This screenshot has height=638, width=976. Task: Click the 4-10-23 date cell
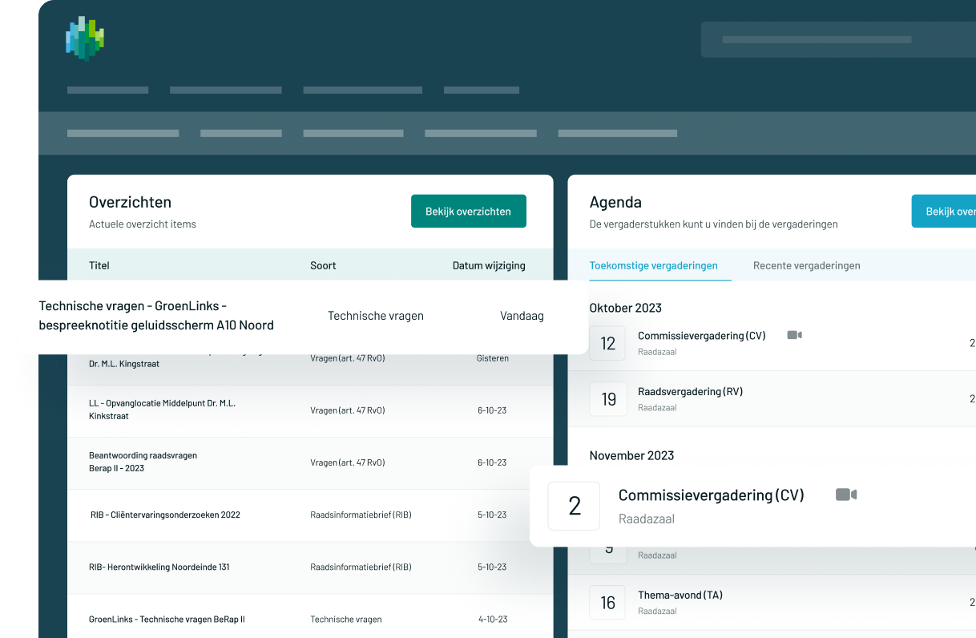[x=492, y=619]
